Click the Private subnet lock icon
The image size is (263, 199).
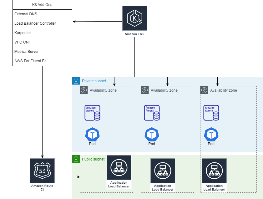point(76,81)
